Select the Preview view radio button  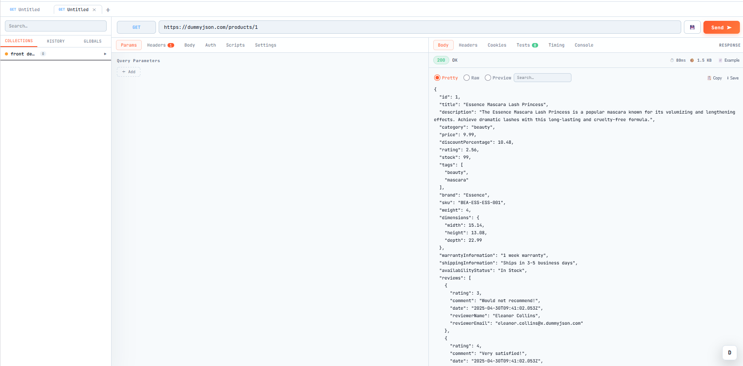pyautogui.click(x=488, y=78)
